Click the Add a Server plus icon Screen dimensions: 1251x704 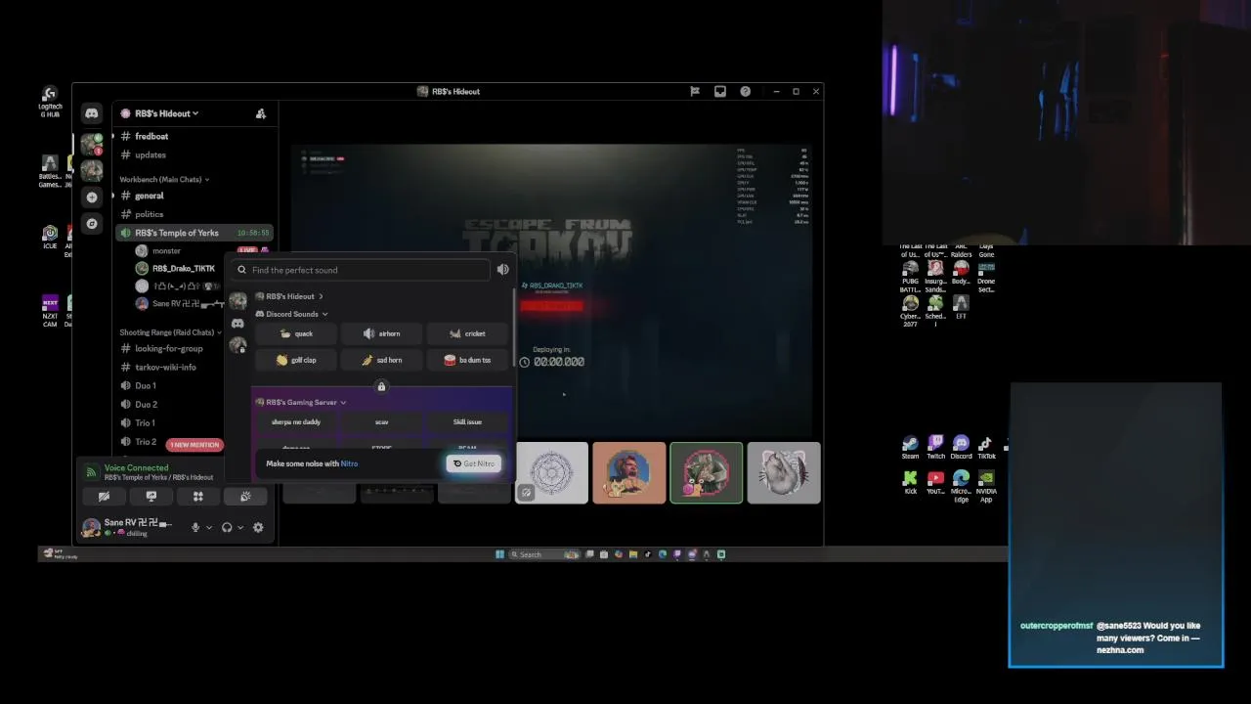(92, 198)
